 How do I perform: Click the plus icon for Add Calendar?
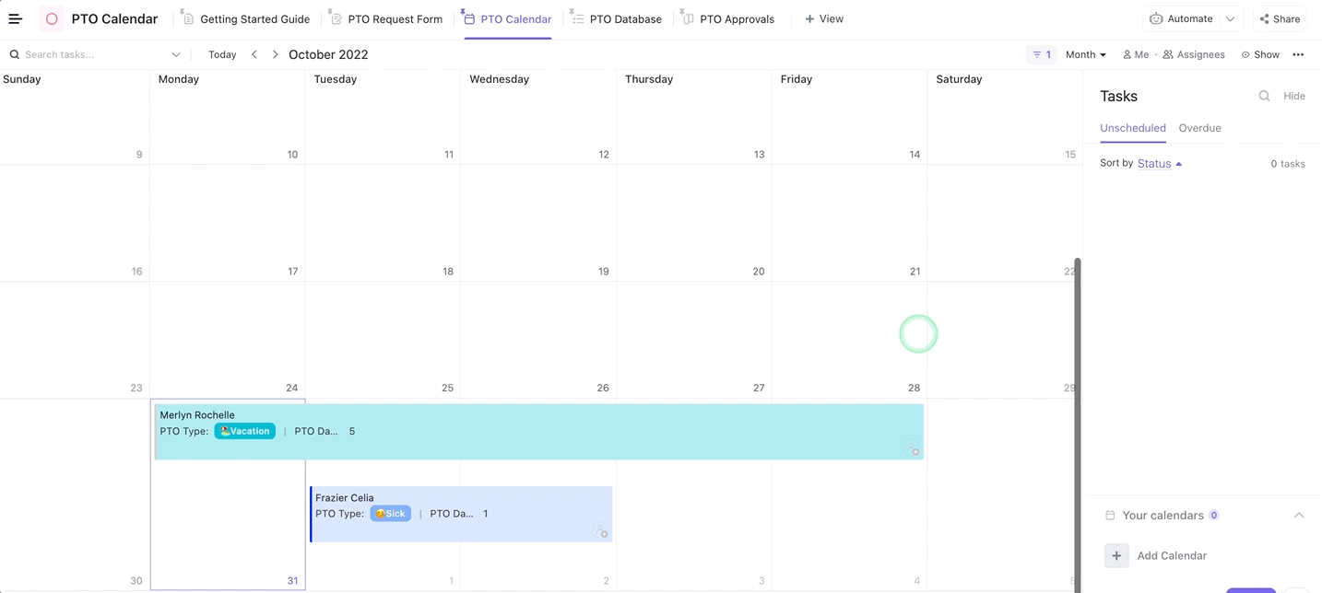(1116, 555)
